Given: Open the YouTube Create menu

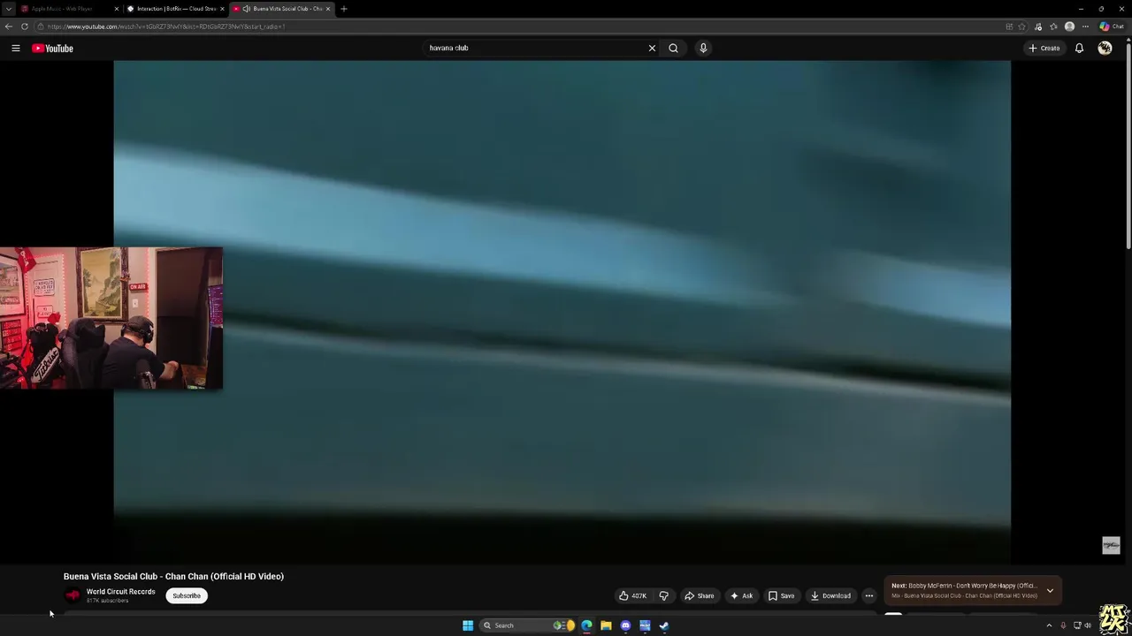Looking at the screenshot, I should click(x=1044, y=49).
